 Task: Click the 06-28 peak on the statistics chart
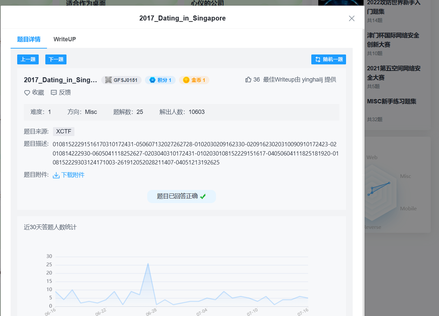point(148,264)
